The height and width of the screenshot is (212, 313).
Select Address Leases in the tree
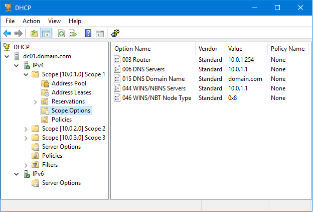[71, 92]
